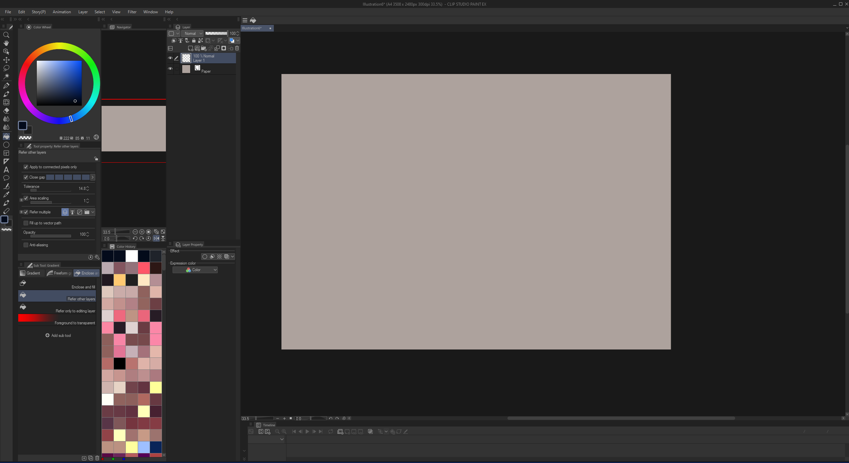This screenshot has height=463, width=849.
Task: Toggle the Area scaling checkbox
Action: [26, 198]
